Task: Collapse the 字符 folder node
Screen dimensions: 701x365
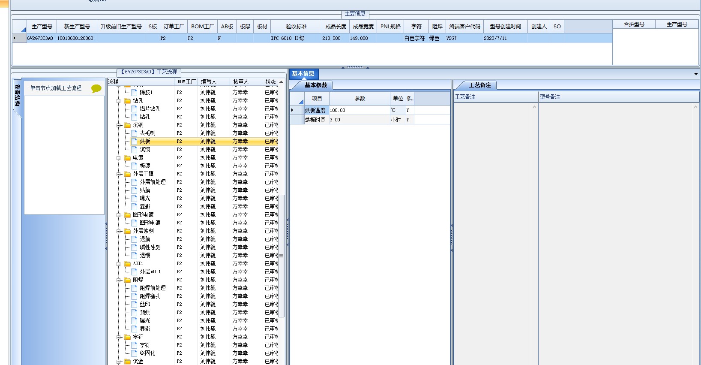Action: coord(119,337)
